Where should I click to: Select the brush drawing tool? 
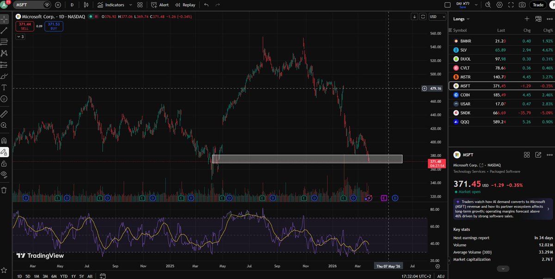tap(4, 76)
